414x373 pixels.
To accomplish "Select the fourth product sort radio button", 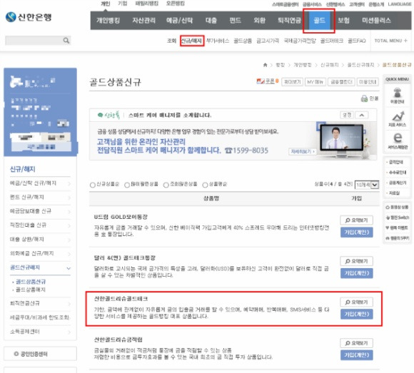I will tap(205, 185).
